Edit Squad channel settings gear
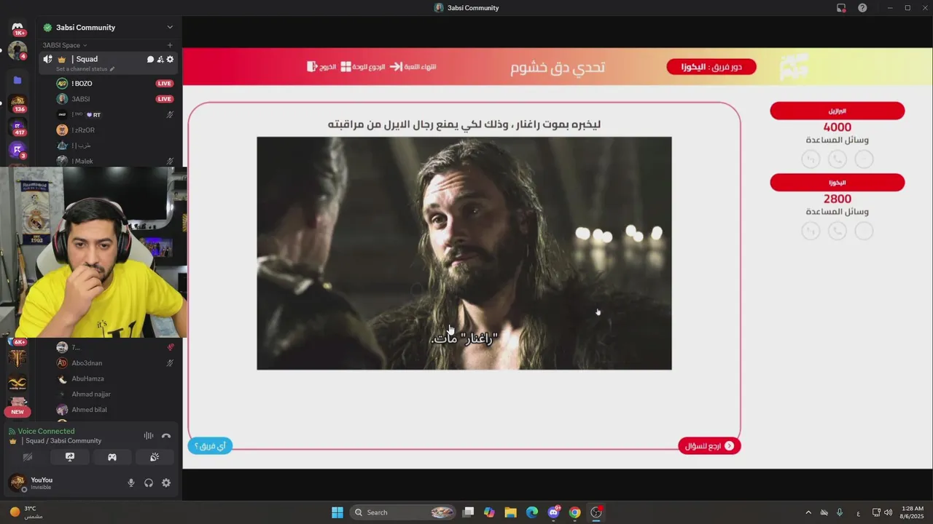 [x=171, y=60]
